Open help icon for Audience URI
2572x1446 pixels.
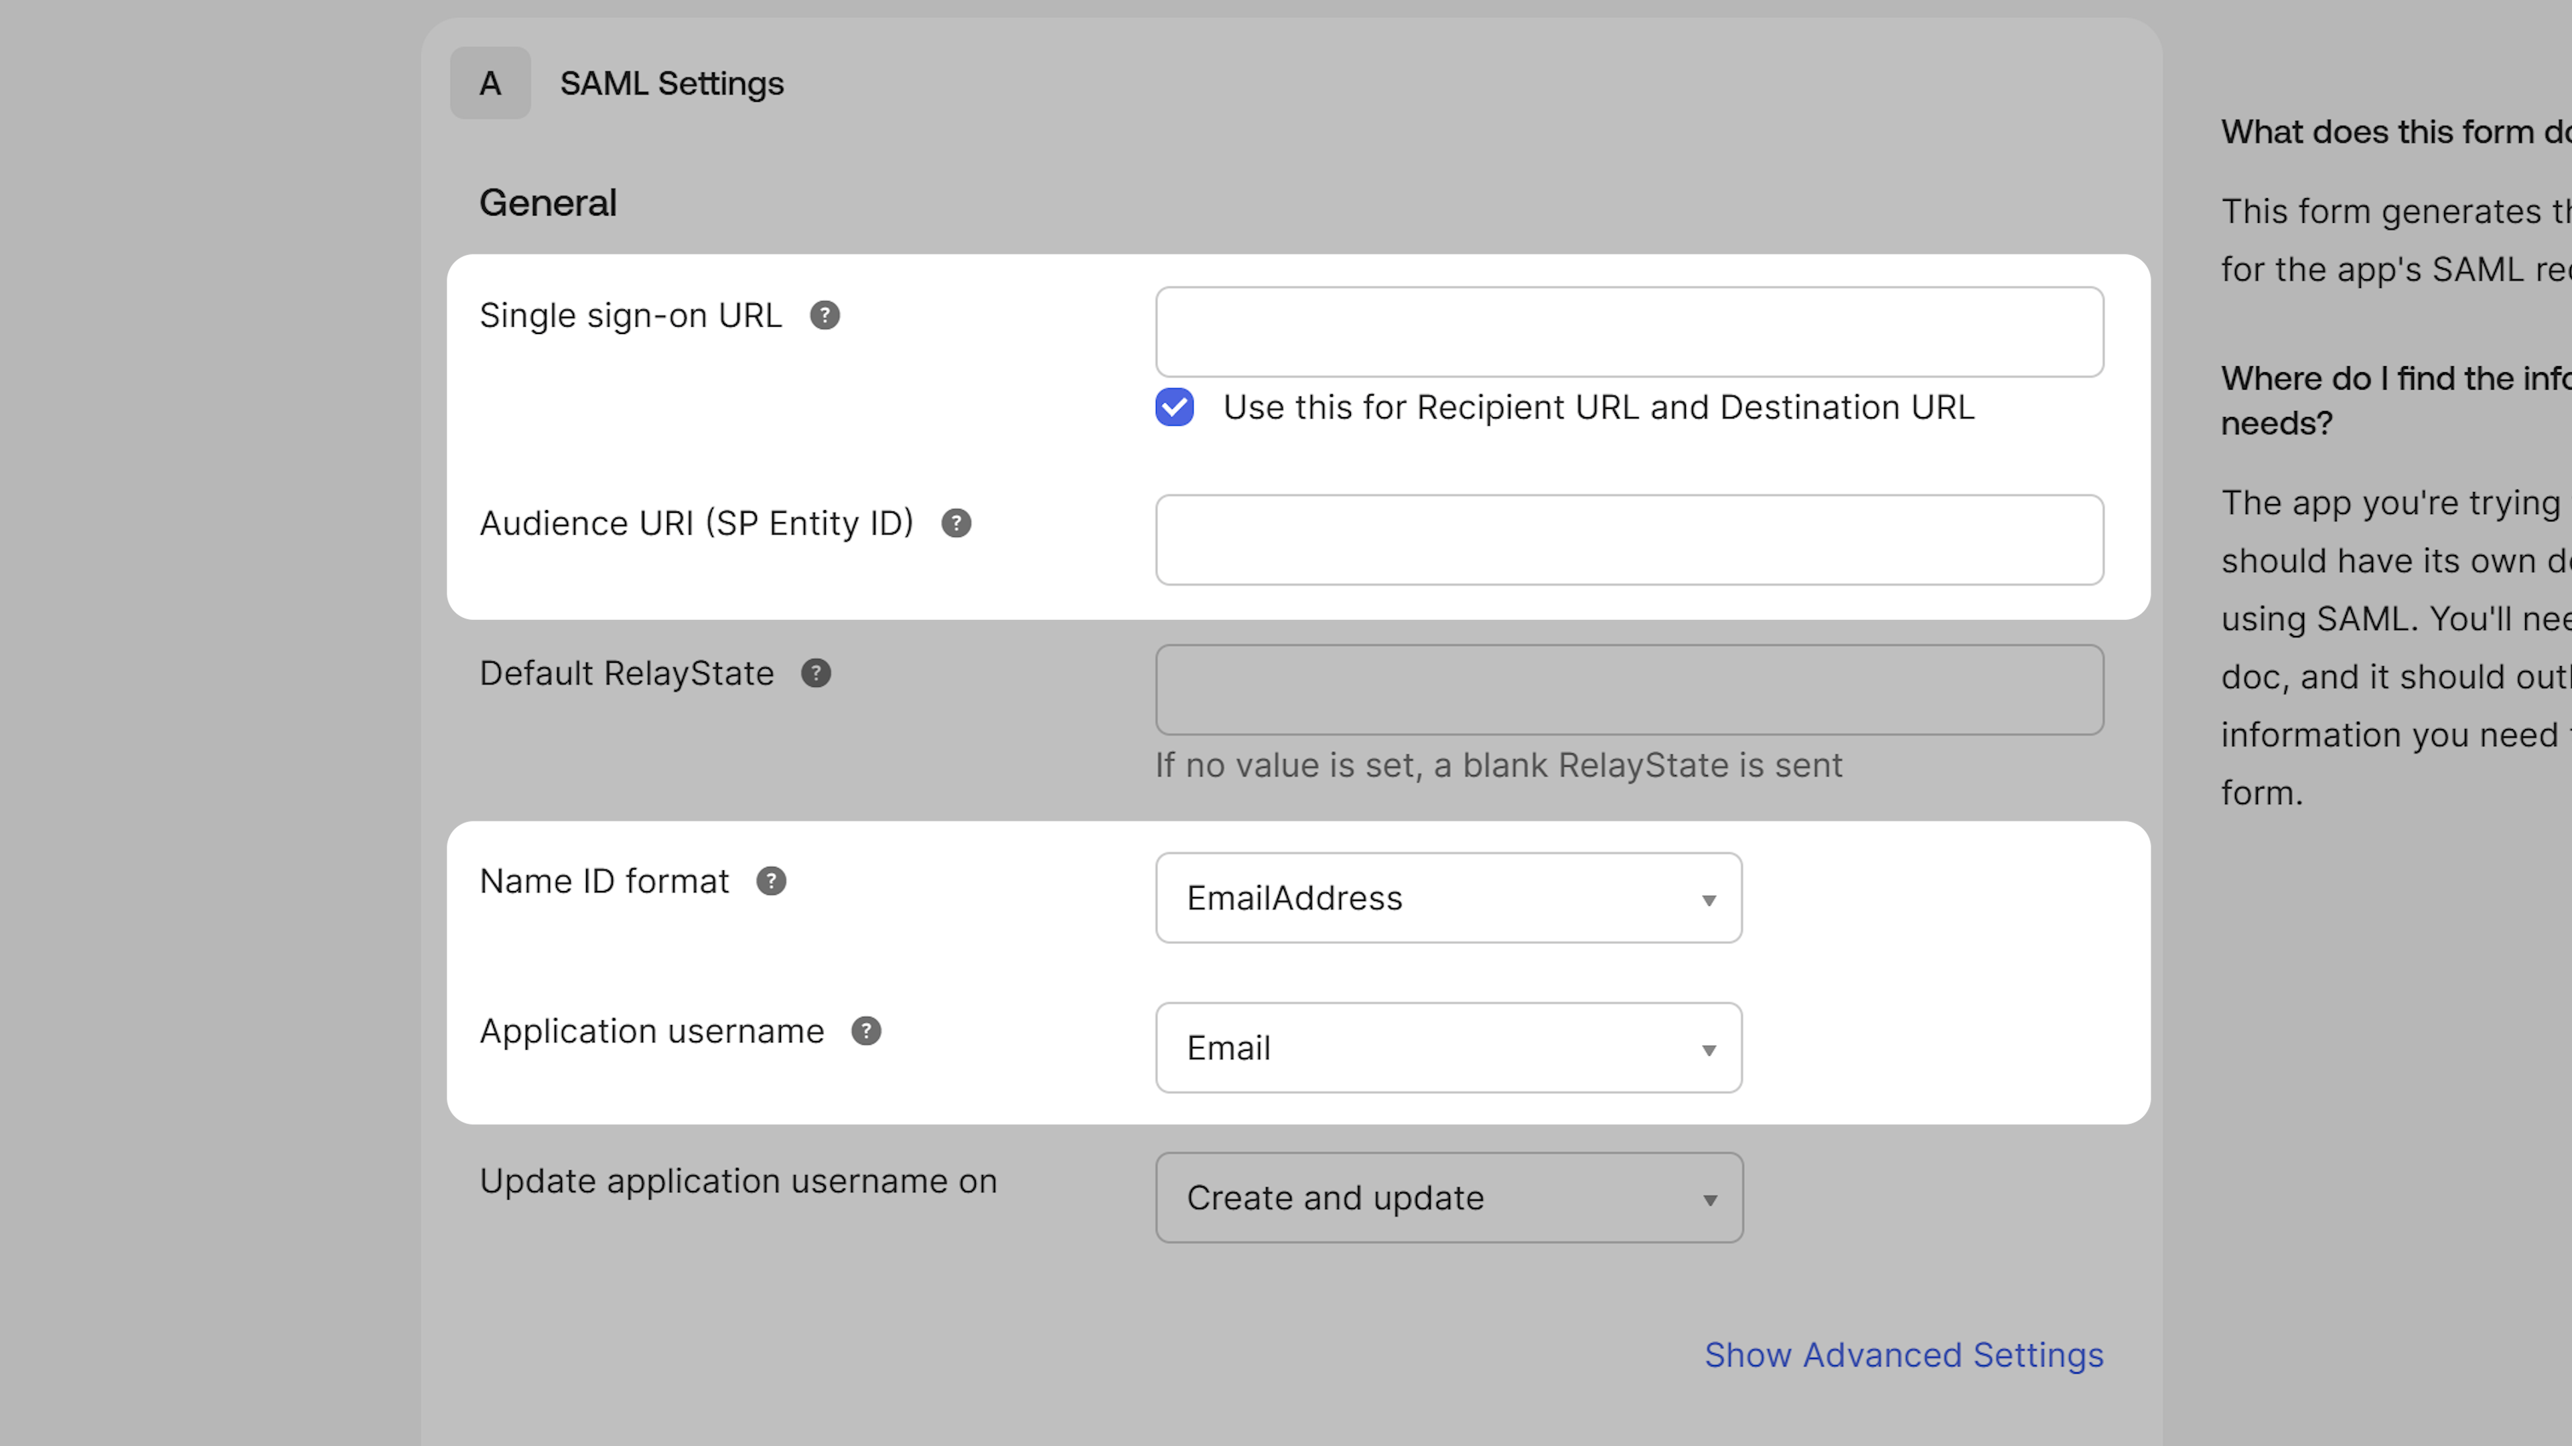956,523
